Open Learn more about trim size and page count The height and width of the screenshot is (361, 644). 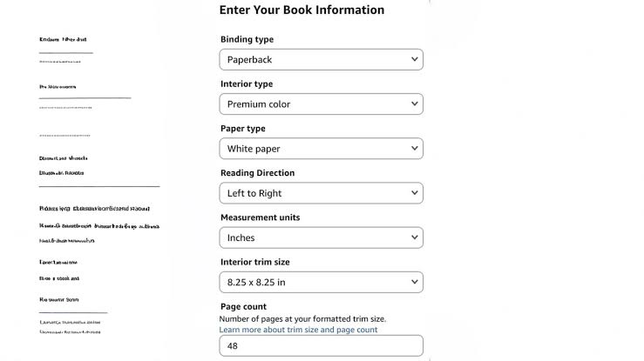298,330
